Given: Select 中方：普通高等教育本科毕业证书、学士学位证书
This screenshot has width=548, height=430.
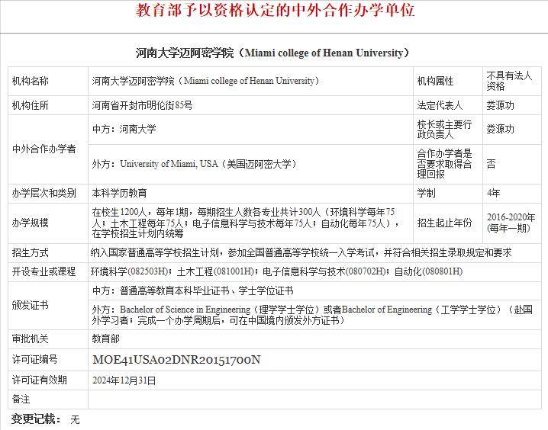Looking at the screenshot, I should (192, 290).
